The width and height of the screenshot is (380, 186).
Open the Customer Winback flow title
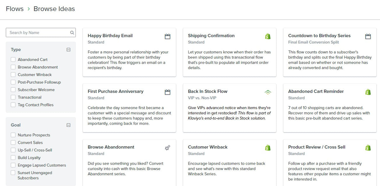coord(208,147)
